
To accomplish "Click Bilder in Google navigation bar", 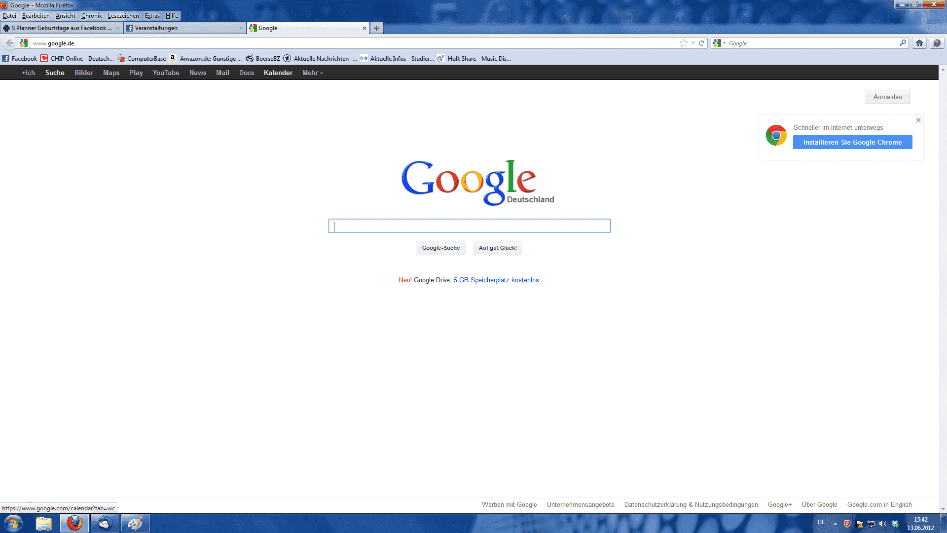I will [x=84, y=73].
